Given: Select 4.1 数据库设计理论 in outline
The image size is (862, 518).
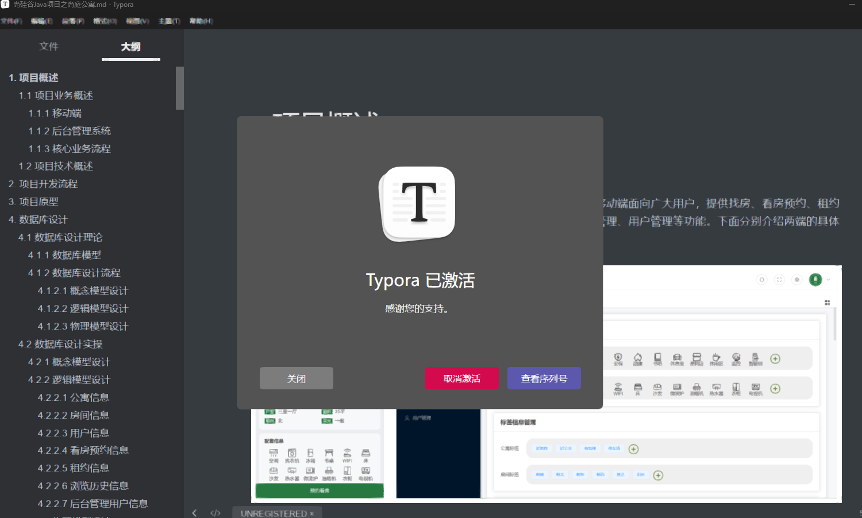Looking at the screenshot, I should (x=60, y=237).
